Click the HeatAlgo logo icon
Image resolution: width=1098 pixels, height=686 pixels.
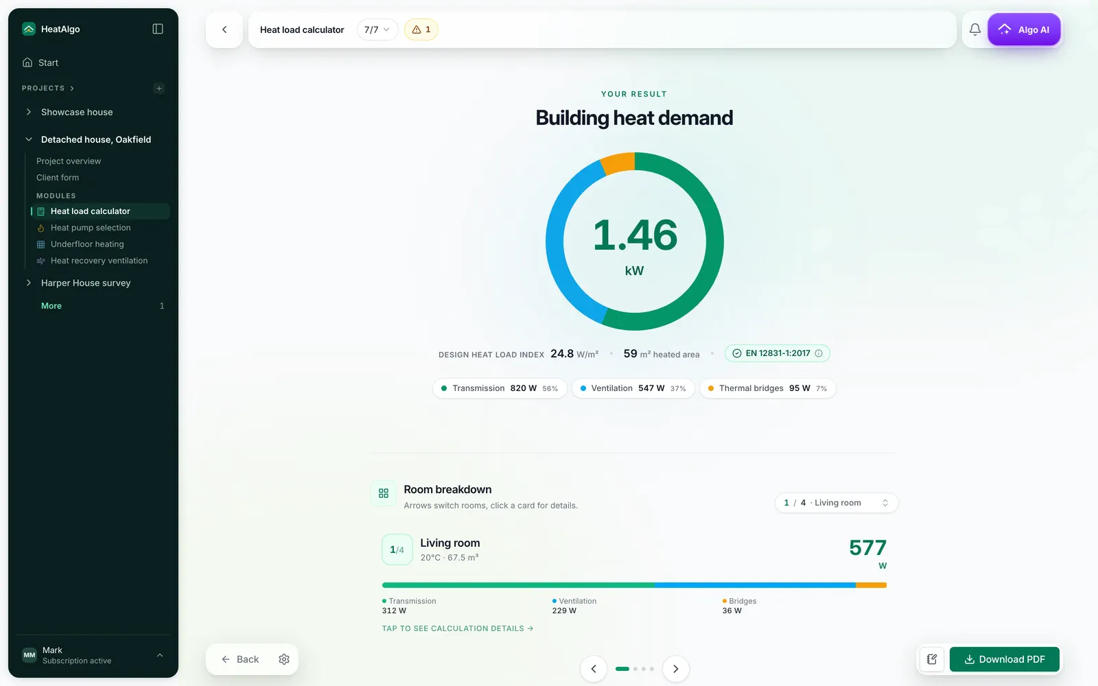coord(29,29)
